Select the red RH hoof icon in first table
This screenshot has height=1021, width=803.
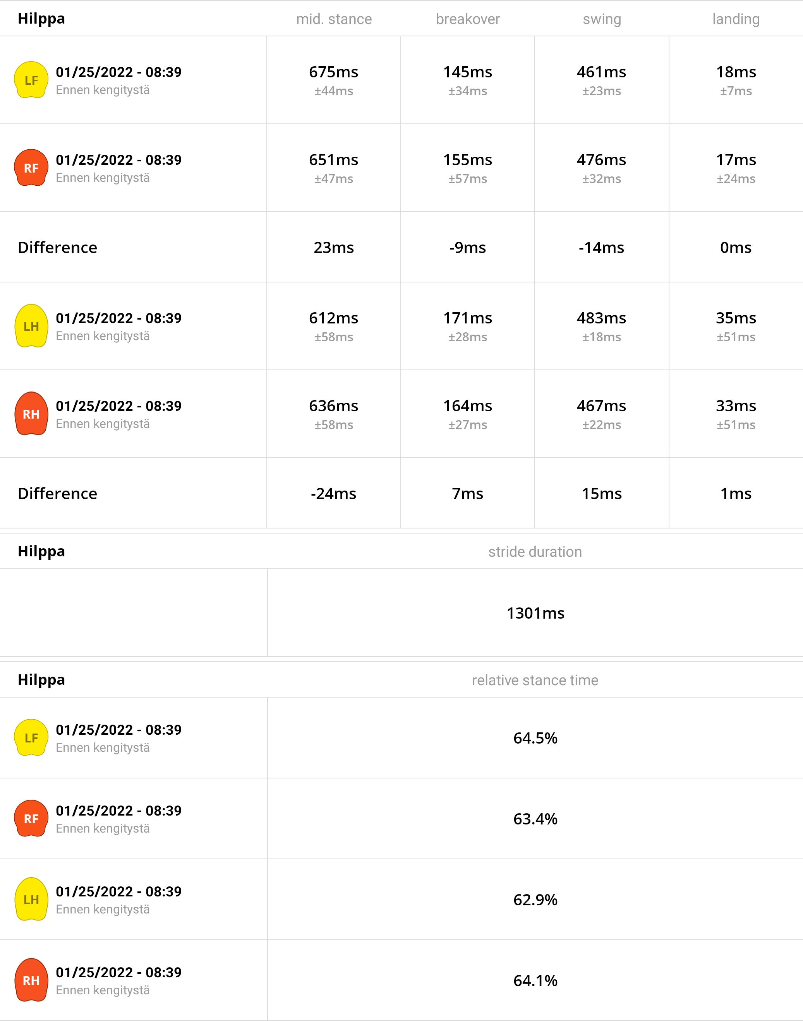click(31, 414)
